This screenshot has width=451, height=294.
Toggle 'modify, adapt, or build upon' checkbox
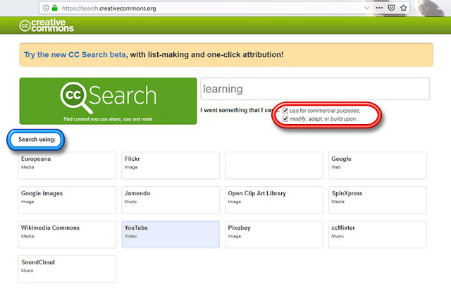pos(285,119)
